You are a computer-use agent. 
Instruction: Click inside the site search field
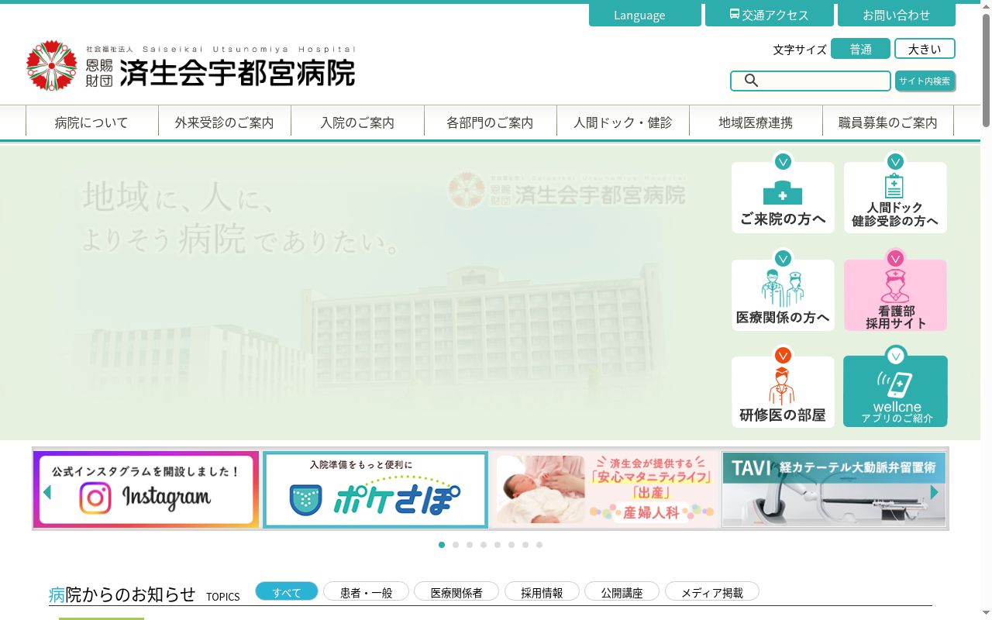(x=811, y=81)
